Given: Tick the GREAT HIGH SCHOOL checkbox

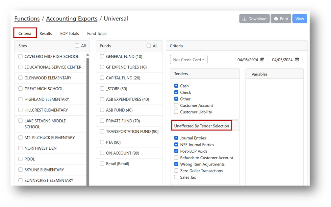Looking at the screenshot, I should point(20,88).
